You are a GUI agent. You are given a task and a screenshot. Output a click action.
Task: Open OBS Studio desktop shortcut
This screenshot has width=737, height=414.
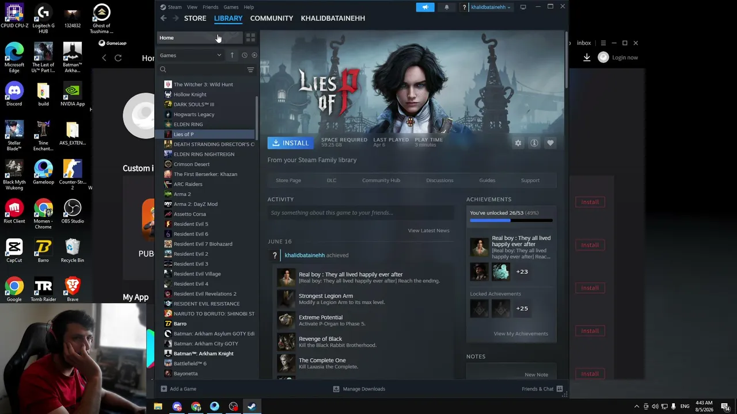coord(73,211)
